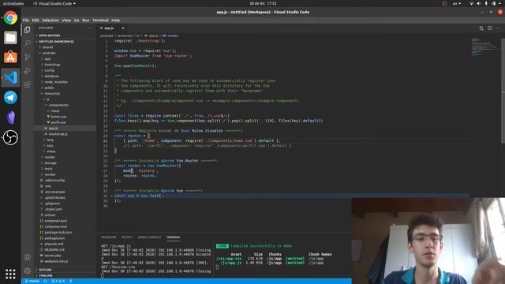Image resolution: width=505 pixels, height=284 pixels.
Task: Open Visual Studio Code app menu in top bar
Action: pos(54,3)
